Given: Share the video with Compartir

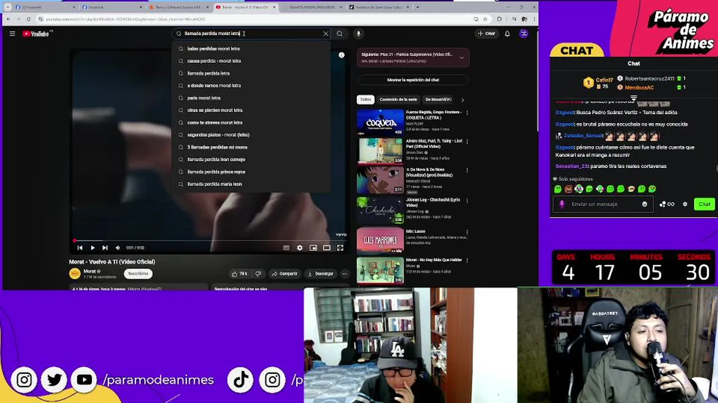Looking at the screenshot, I should click(284, 274).
